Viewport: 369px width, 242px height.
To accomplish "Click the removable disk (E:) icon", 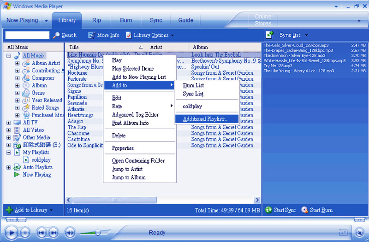I will [x=17, y=145].
